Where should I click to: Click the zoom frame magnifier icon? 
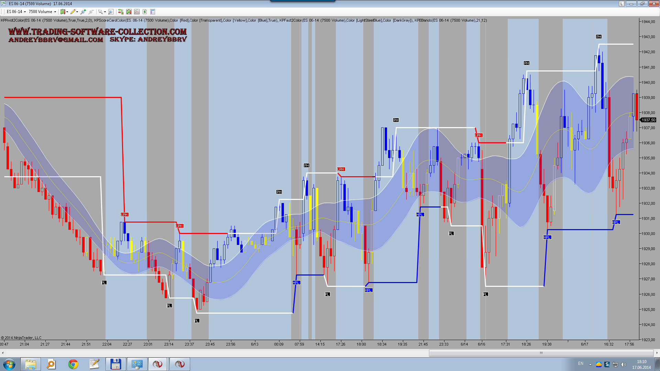111,12
